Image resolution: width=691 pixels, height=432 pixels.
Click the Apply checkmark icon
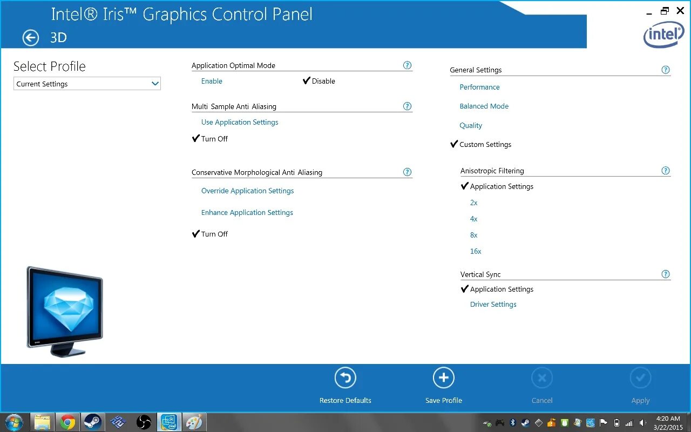640,378
